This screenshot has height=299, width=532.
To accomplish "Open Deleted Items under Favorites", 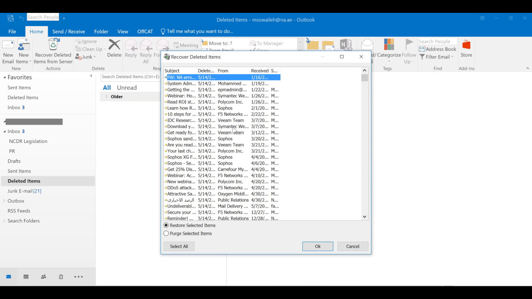I will point(23,98).
